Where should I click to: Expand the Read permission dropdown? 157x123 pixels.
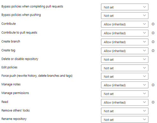125,102
